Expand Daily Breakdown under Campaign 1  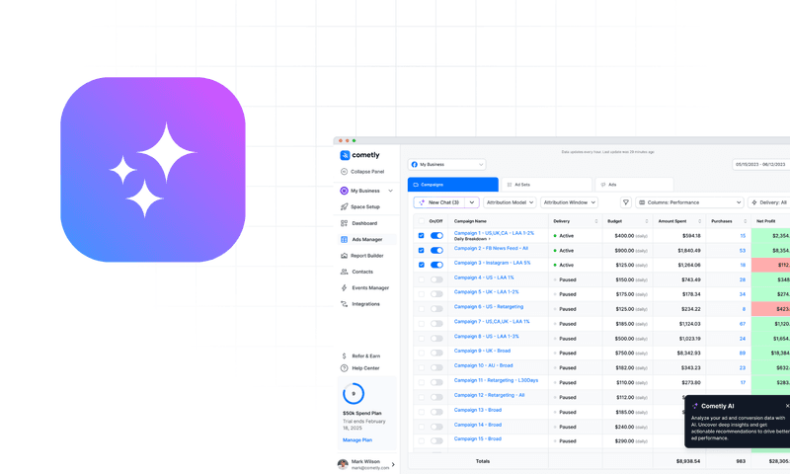point(472,239)
